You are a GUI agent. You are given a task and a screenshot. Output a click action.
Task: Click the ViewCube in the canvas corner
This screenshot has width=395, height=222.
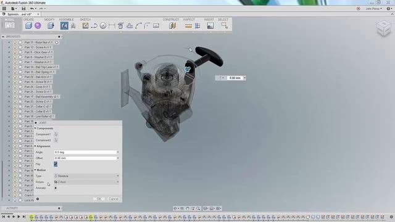click(383, 28)
